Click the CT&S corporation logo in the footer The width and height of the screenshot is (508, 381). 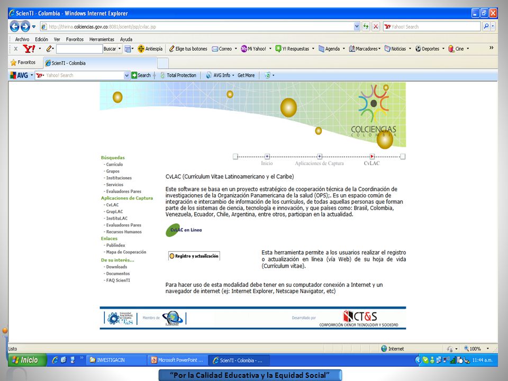pos(359,318)
